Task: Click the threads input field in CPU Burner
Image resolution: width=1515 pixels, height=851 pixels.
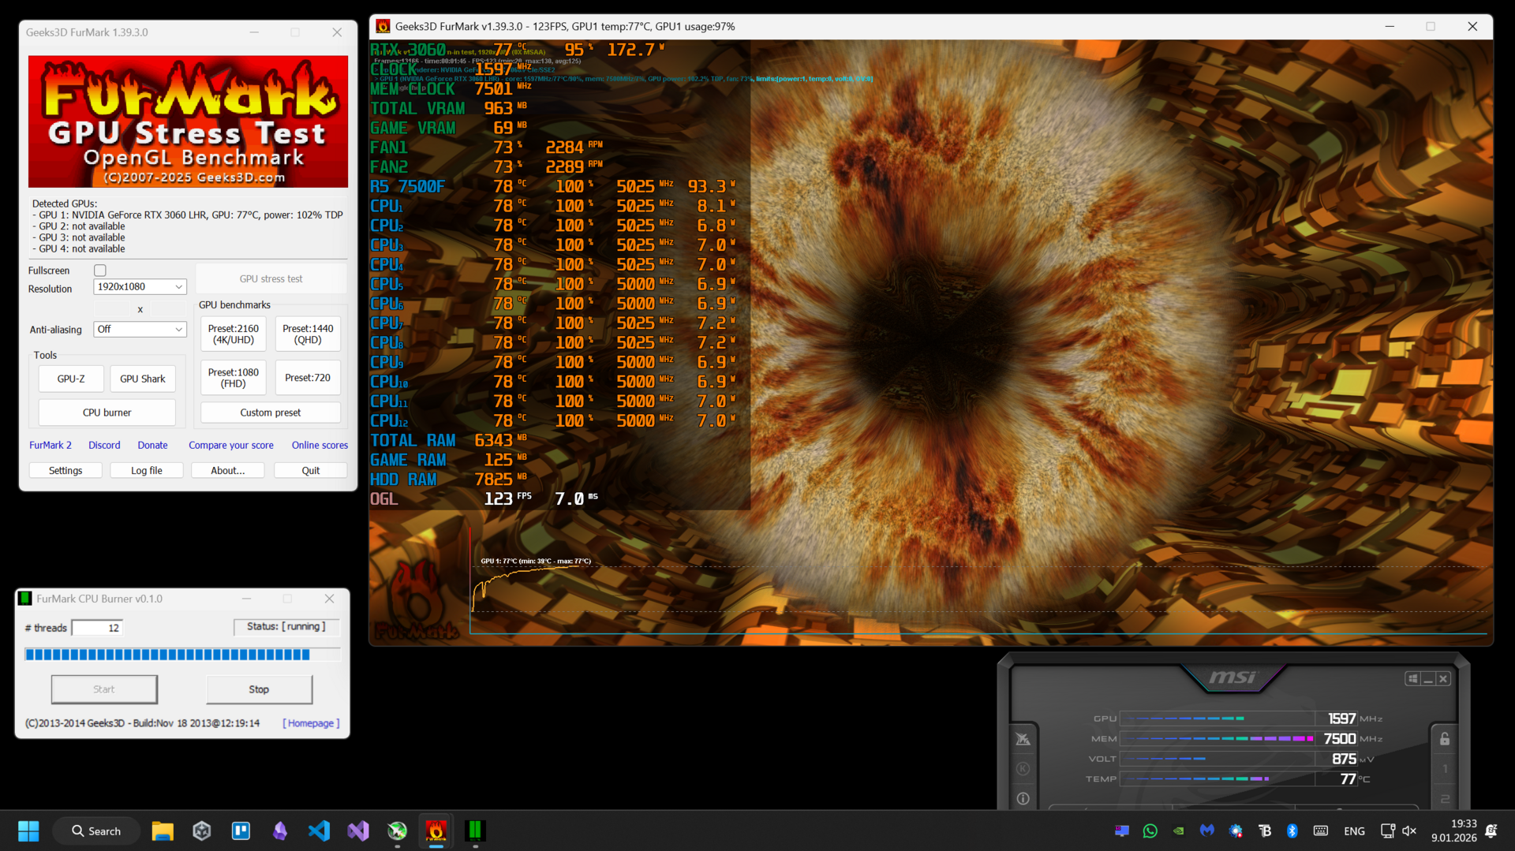Action: (98, 628)
